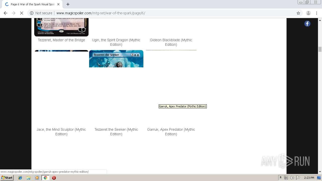322x181 pixels.
Task: Click the Tezzeret, Master of the Bridge card image
Action: pyautogui.click(x=61, y=27)
